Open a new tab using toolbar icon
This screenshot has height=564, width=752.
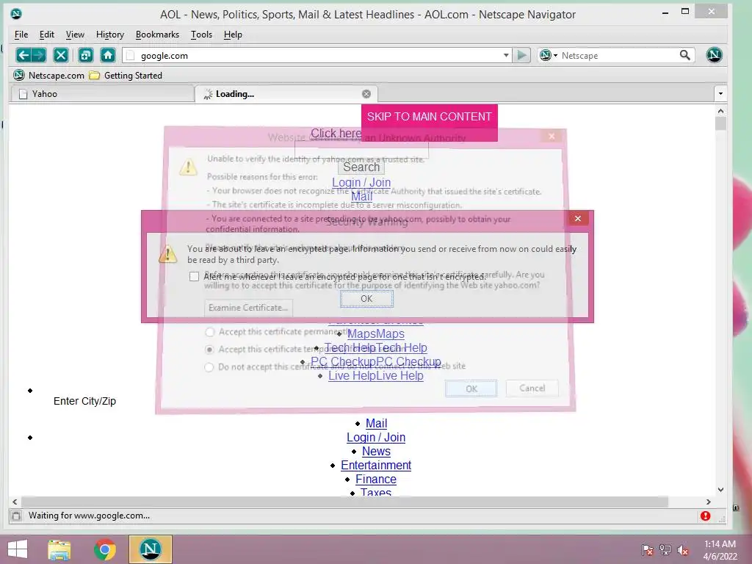click(x=86, y=55)
